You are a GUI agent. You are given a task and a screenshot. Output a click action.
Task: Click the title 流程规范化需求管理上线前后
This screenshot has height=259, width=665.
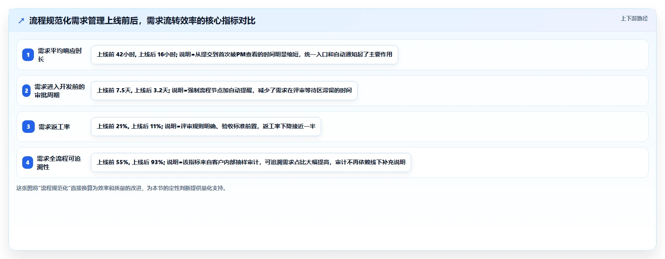pyautogui.click(x=142, y=20)
